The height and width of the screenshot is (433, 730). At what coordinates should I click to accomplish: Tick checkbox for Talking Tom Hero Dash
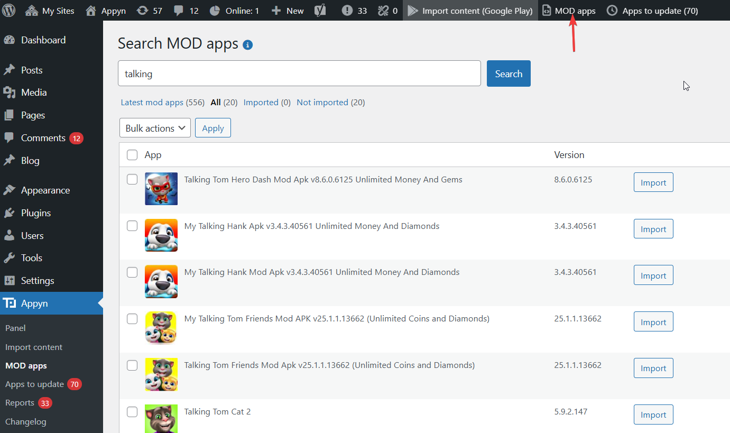pyautogui.click(x=132, y=180)
